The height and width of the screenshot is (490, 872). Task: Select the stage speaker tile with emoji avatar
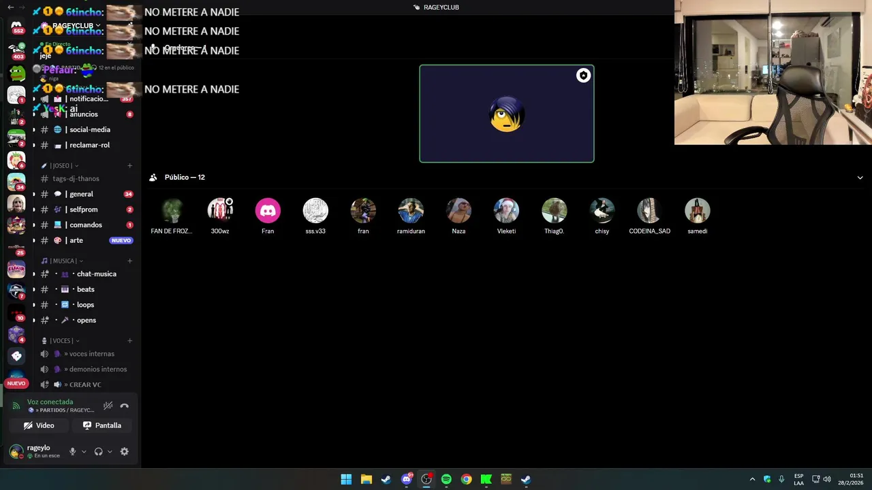pyautogui.click(x=507, y=114)
